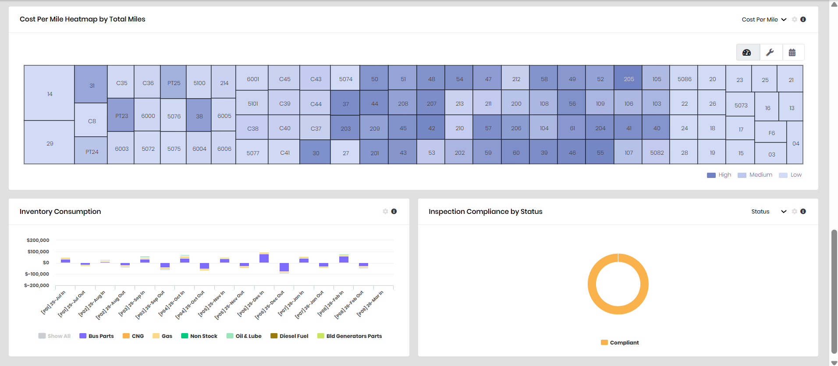Click Inventory Consumption info icon
The image size is (838, 366).
(394, 211)
